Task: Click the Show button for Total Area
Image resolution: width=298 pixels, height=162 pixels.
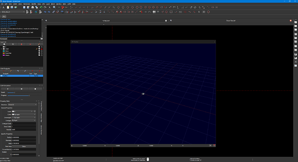Action: (24, 146)
